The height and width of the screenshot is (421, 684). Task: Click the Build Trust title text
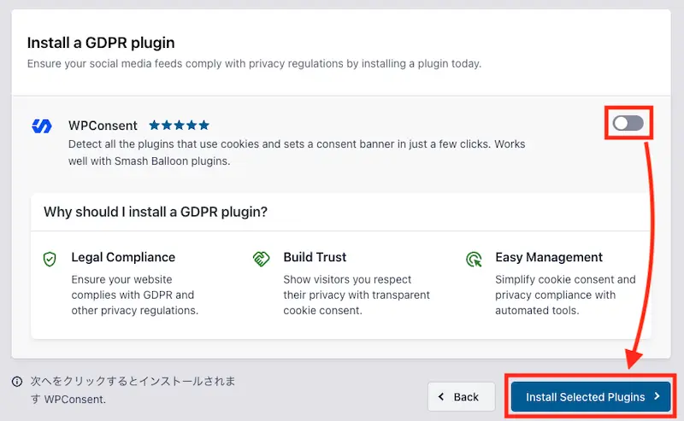click(315, 257)
